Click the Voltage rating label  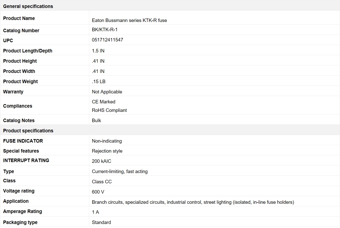[19, 191]
